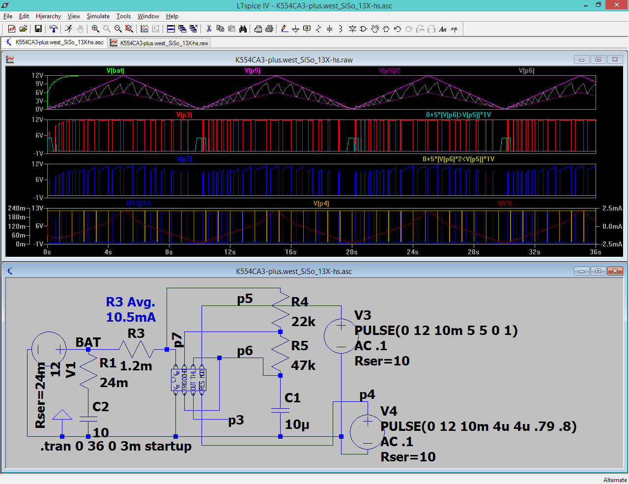
Task: Click the 22k value of resistor R4
Action: (303, 322)
